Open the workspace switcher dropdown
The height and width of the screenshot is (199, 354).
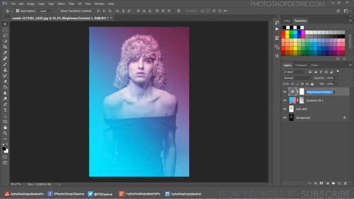pyautogui.click(x=346, y=11)
